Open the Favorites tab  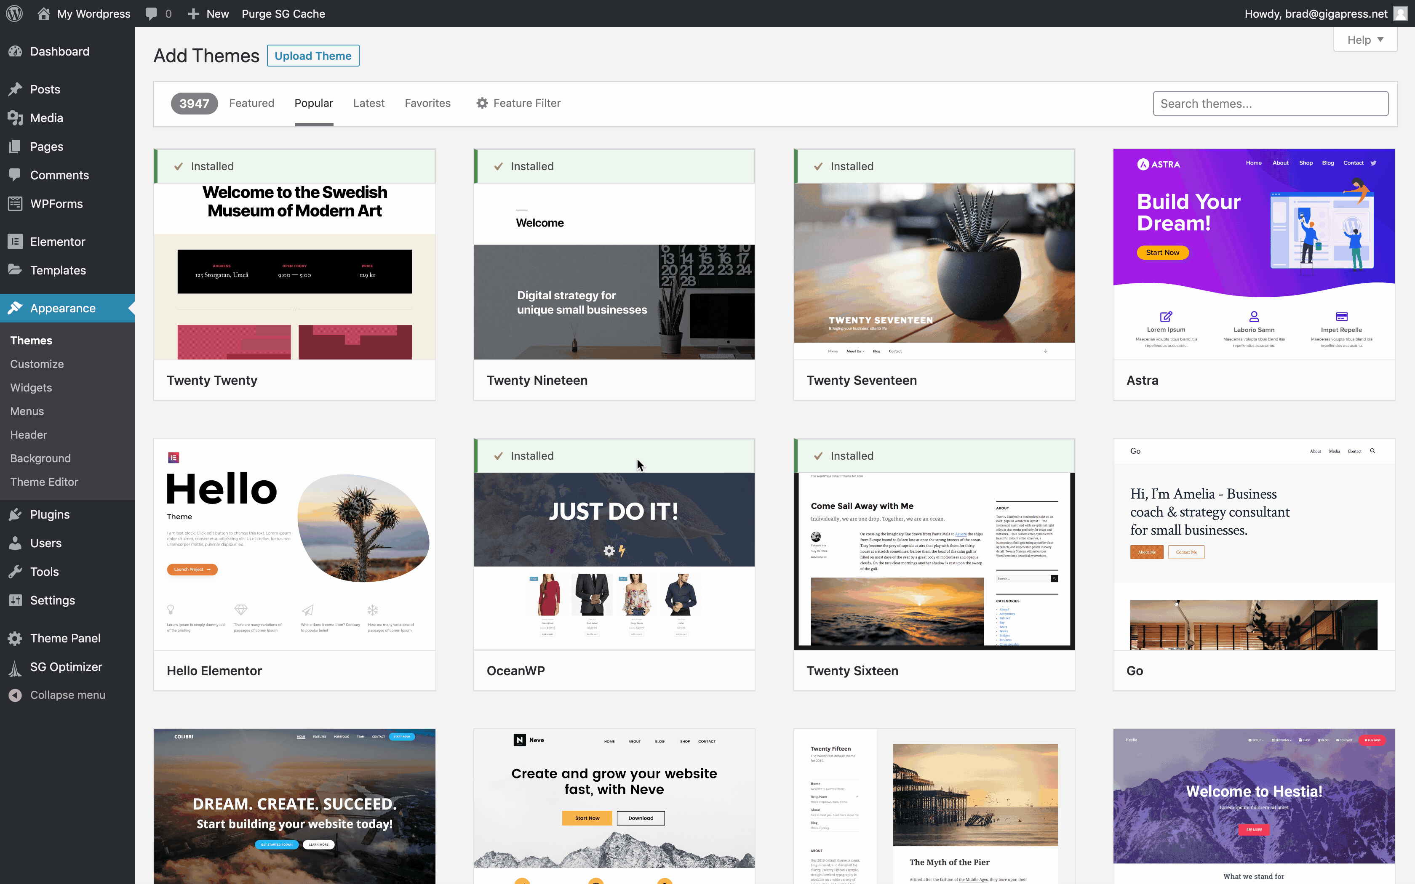click(x=427, y=103)
